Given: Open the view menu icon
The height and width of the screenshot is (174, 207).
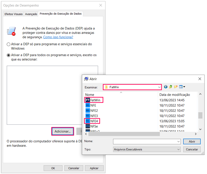Looking at the screenshot, I should point(182,87).
